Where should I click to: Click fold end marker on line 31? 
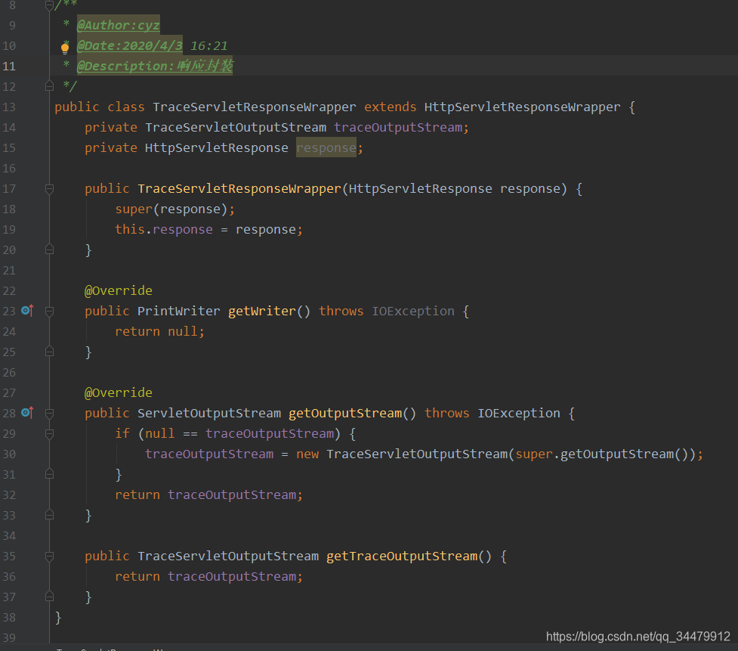pyautogui.click(x=49, y=474)
